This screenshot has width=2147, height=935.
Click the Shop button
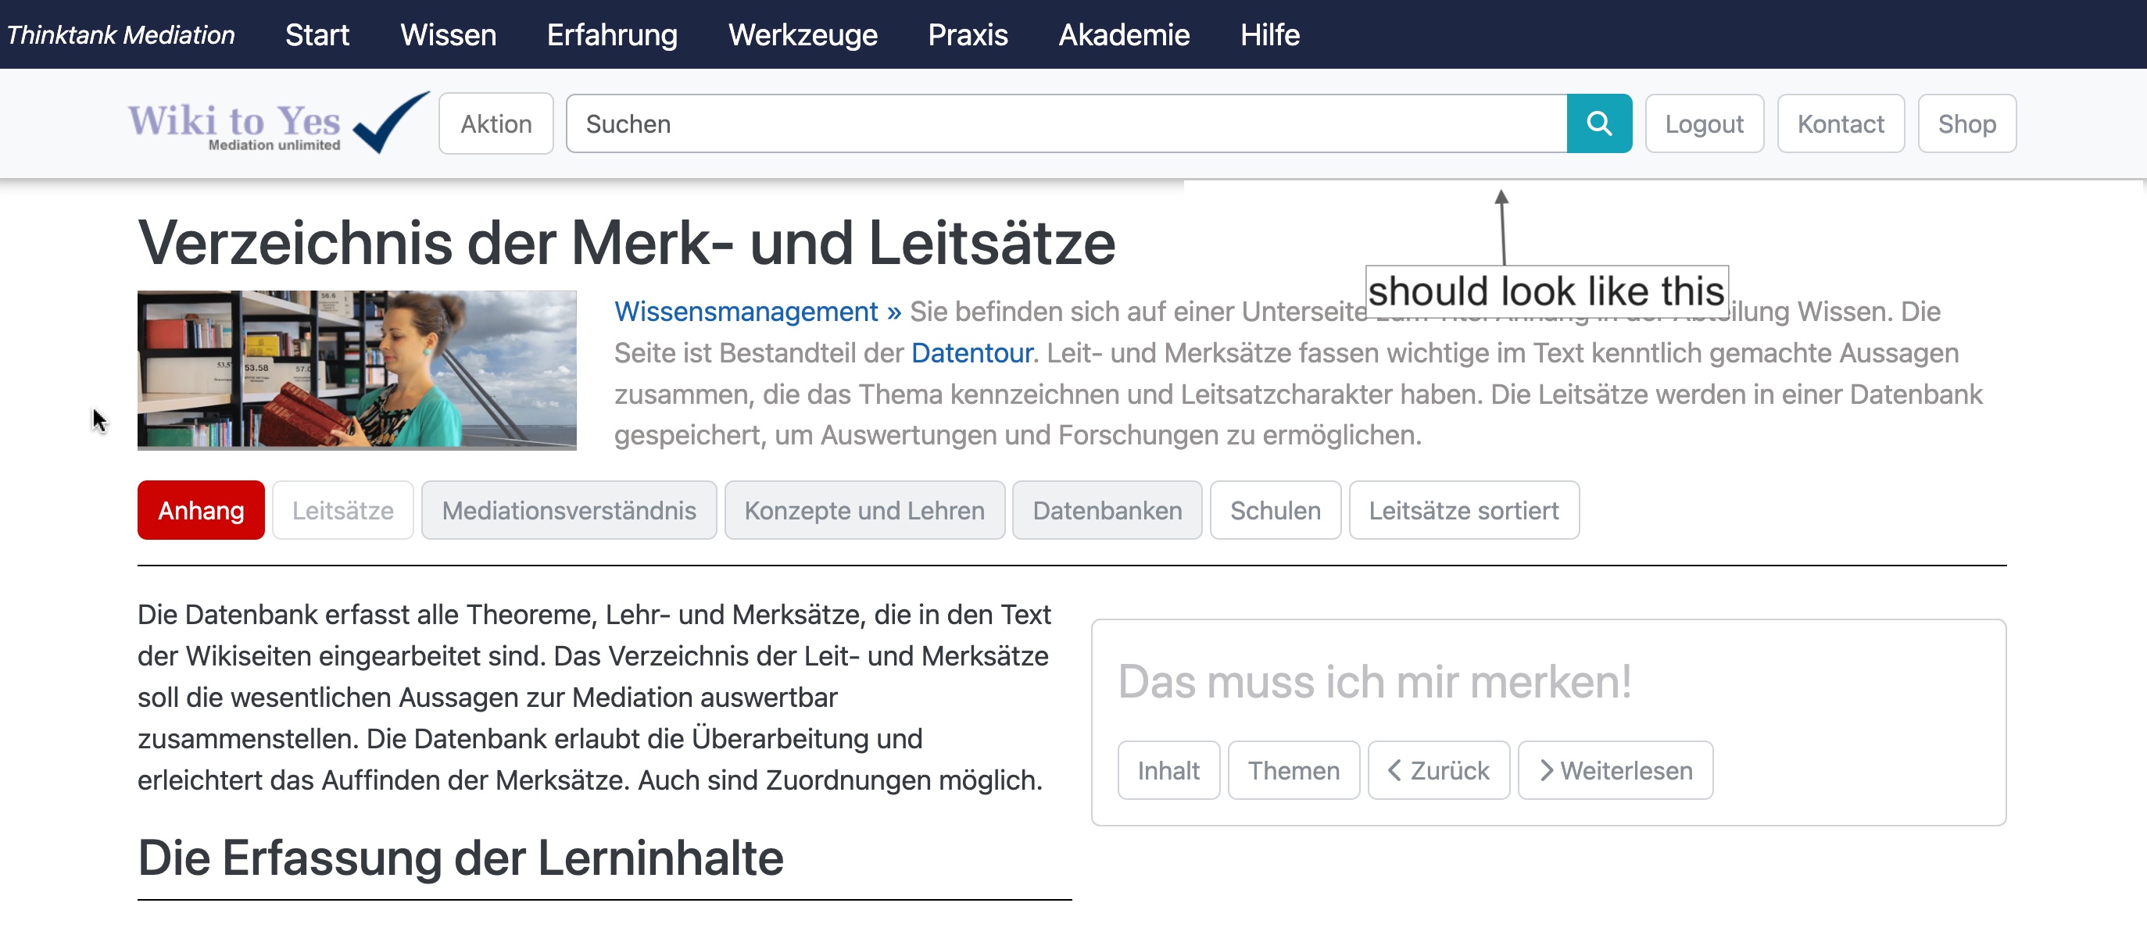point(1966,123)
